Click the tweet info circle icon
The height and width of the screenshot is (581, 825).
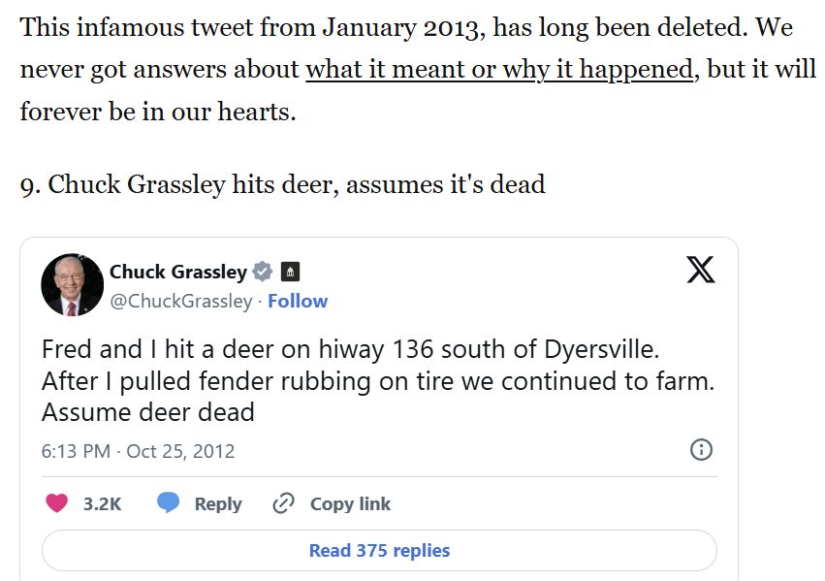(x=701, y=450)
